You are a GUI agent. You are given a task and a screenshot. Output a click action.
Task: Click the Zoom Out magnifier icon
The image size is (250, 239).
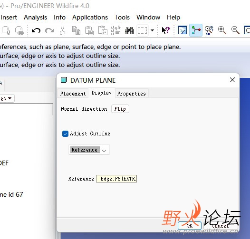[x=235, y=30]
